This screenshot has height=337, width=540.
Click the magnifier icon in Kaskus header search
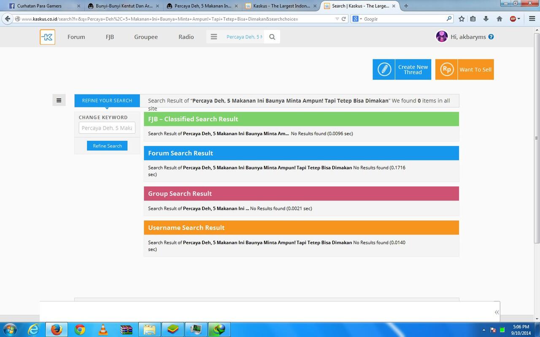tap(272, 37)
